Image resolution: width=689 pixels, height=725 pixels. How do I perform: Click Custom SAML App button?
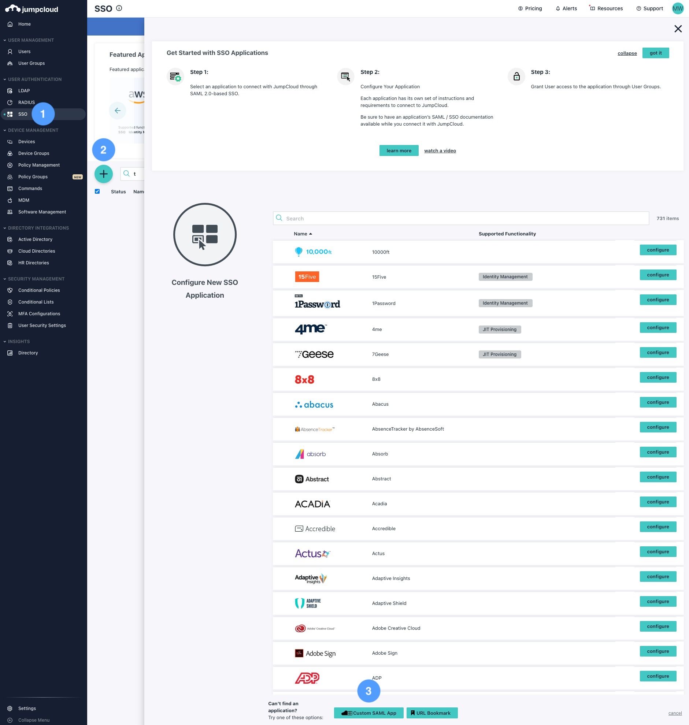(x=368, y=713)
